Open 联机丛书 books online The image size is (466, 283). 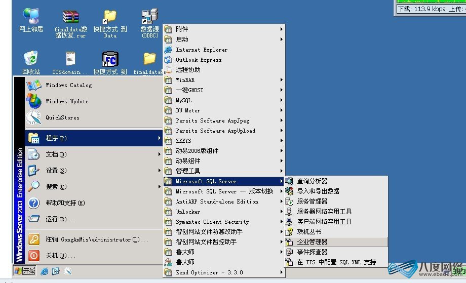tap(336, 231)
